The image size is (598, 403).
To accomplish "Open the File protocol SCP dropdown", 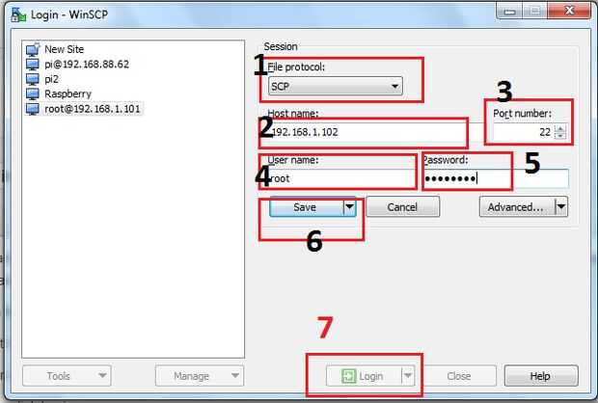I will coord(336,86).
